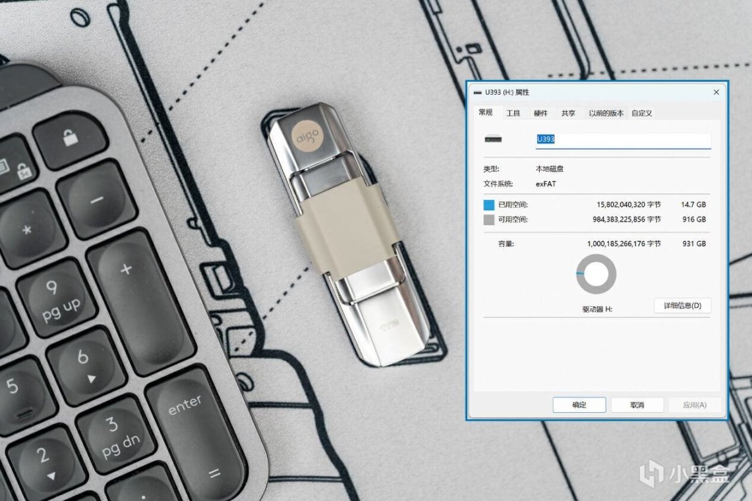
Task: Select the 15,802,040,320 字节 value
Action: [x=628, y=205]
